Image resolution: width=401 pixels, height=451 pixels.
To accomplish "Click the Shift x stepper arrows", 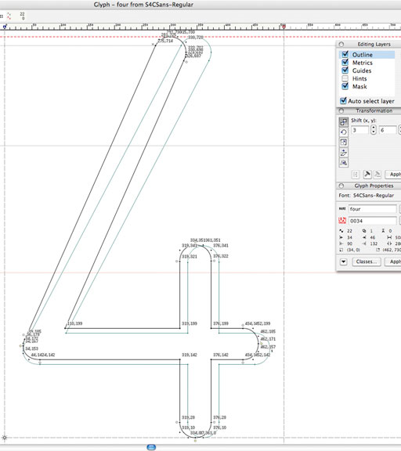I will click(373, 130).
